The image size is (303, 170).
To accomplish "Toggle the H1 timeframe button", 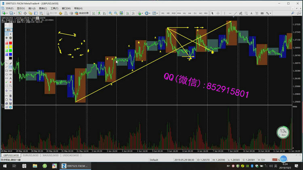I will pos(184,13).
